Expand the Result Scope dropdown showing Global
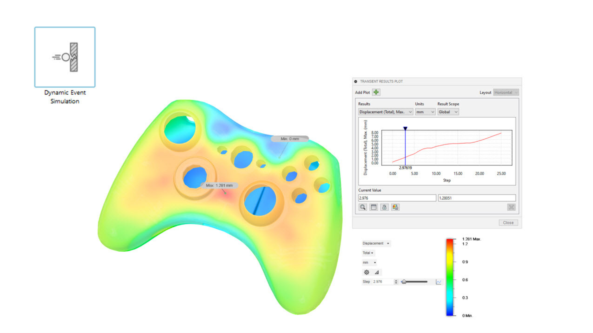Viewport: 593px width, 333px height. point(448,112)
